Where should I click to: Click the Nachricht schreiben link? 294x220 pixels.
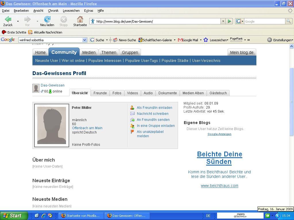point(152,114)
